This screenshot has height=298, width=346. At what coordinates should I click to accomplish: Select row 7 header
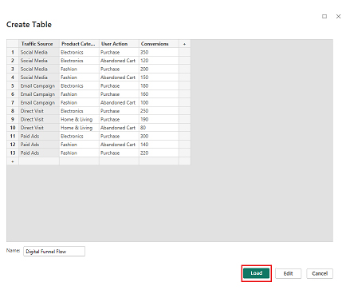click(x=13, y=103)
